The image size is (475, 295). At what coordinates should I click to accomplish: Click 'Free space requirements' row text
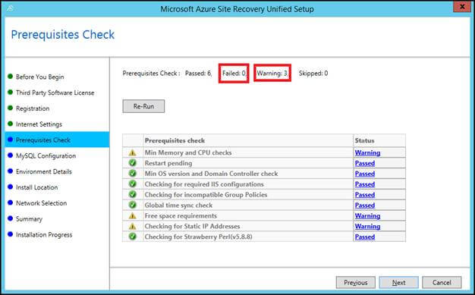[x=181, y=216]
